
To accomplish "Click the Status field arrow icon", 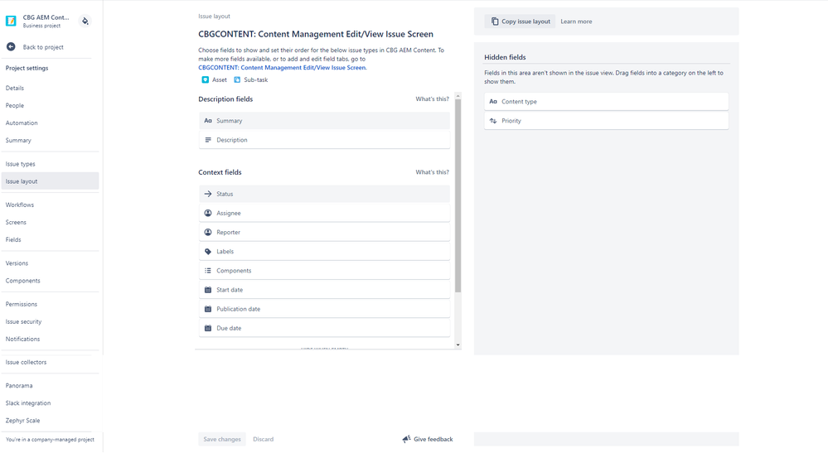I will pyautogui.click(x=208, y=194).
